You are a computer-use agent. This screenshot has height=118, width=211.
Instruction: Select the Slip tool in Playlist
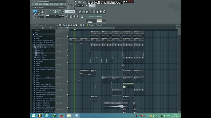coord(74,25)
